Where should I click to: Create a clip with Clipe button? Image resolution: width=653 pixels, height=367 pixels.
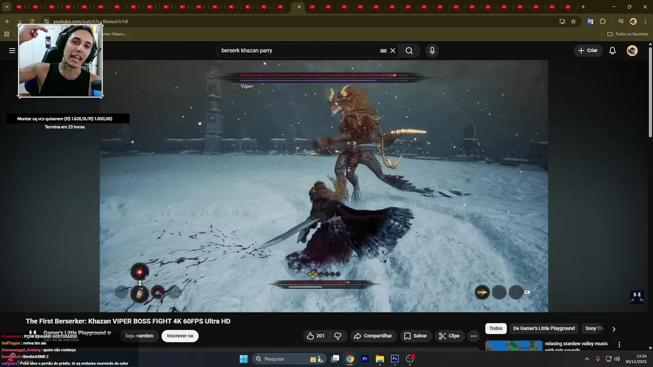click(449, 336)
